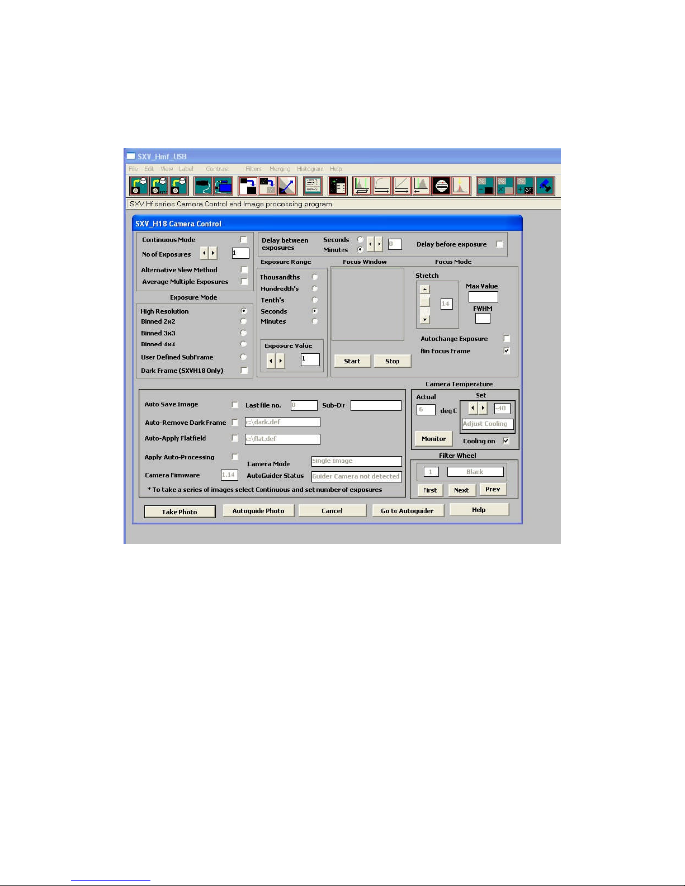The image size is (685, 886).
Task: Click the Sub-Dir input field
Action: [376, 405]
